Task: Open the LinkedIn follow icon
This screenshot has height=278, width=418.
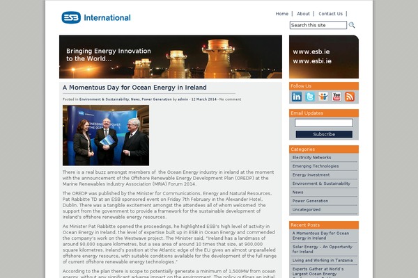Action: 297,97
